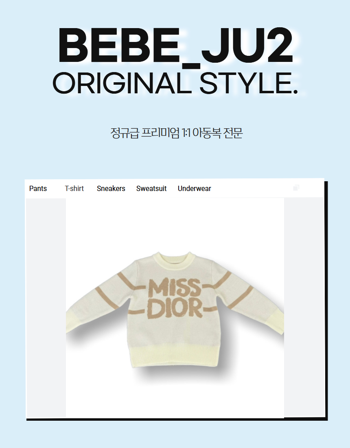Go to the Sweatsuit tab
This screenshot has width=350, height=448.
tap(151, 189)
